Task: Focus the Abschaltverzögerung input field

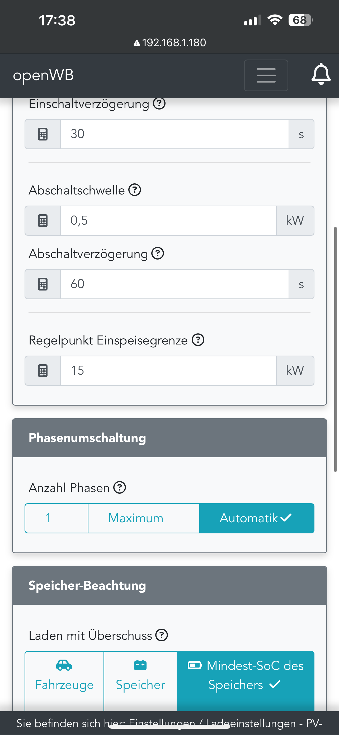Action: [175, 284]
